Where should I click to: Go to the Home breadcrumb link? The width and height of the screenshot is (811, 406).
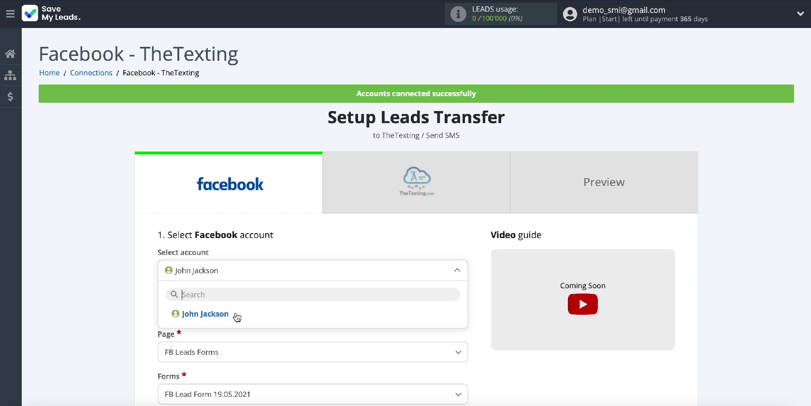(49, 73)
